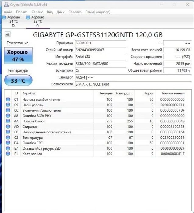Open the Диск menu

click(x=60, y=12)
